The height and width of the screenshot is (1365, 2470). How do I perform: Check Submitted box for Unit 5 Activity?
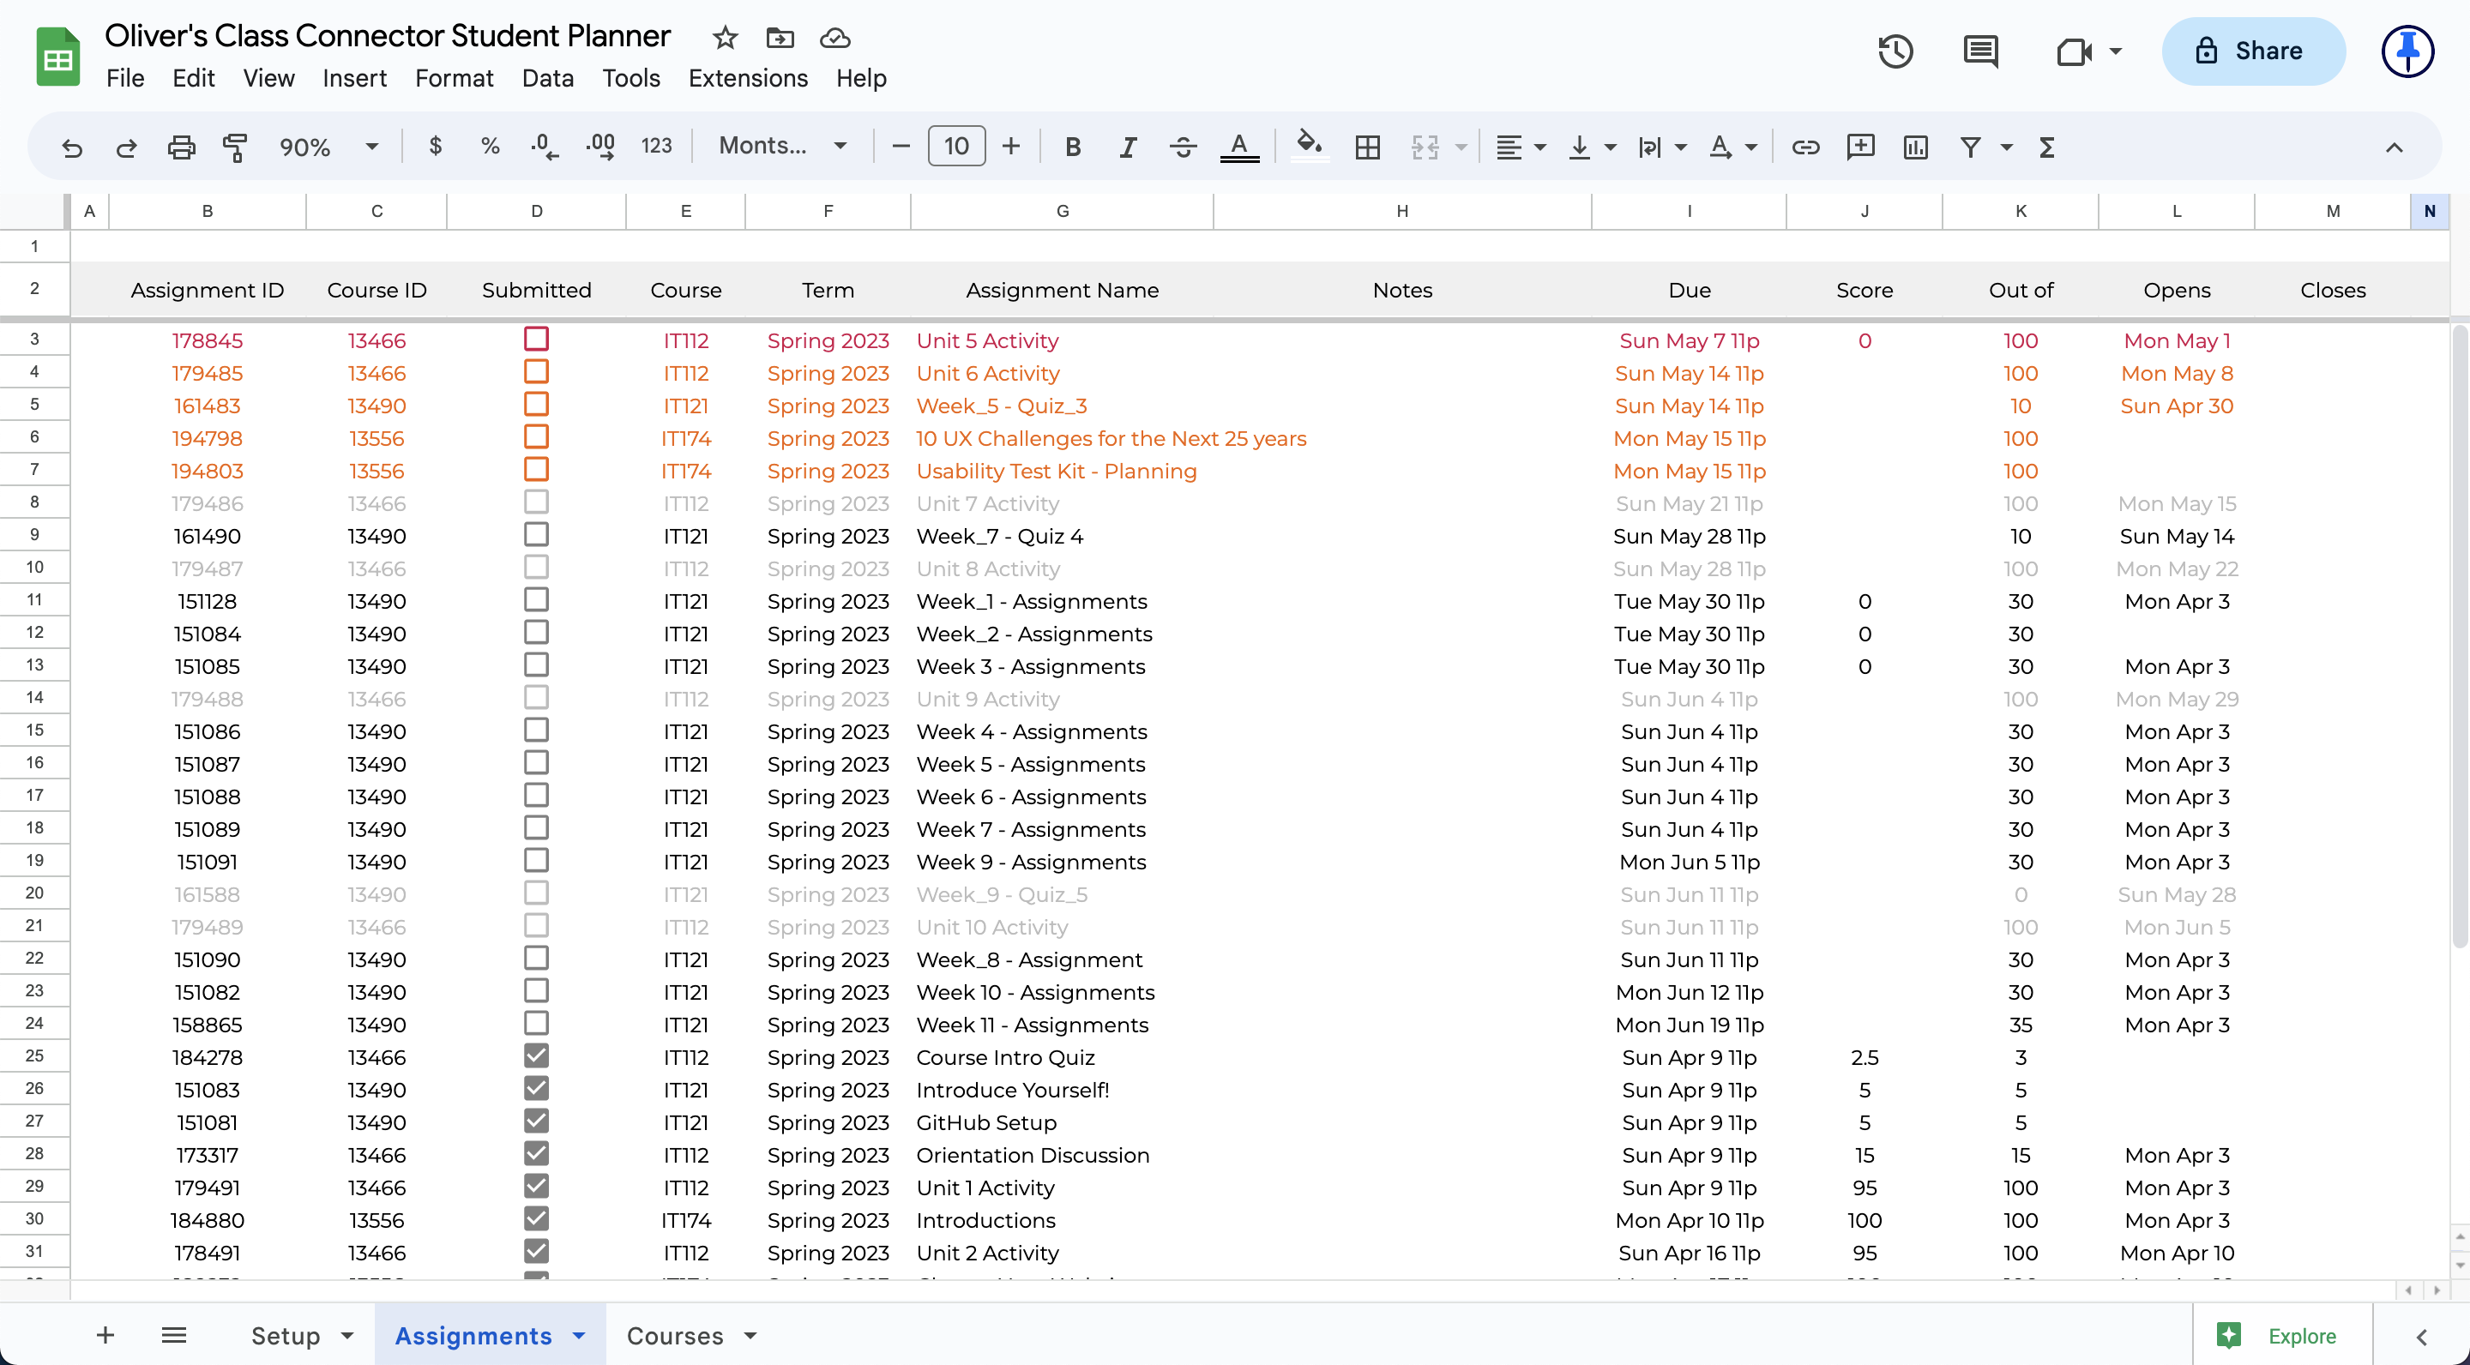pyautogui.click(x=536, y=339)
